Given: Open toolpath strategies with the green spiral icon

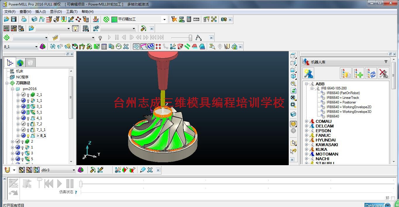Looking at the screenshot, I should pyautogui.click(x=106, y=19).
